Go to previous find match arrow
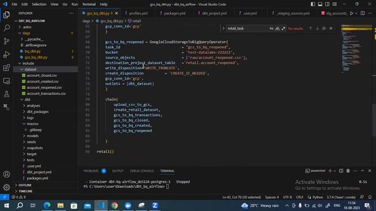 coord(311,29)
